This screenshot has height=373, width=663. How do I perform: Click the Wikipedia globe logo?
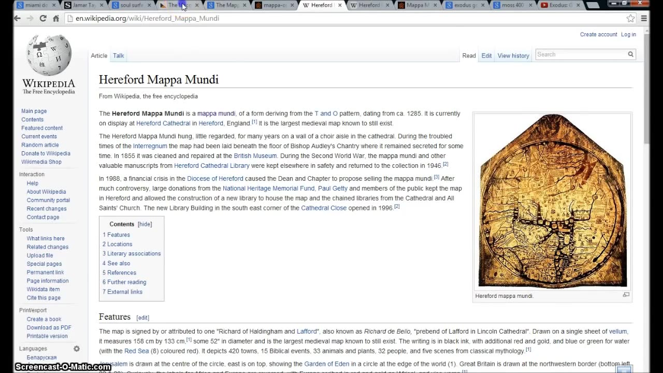pyautogui.click(x=49, y=55)
